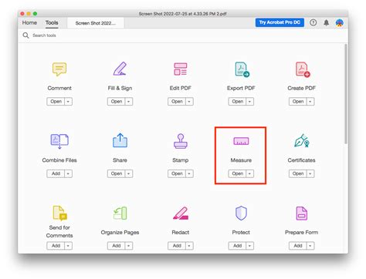Image resolution: width=366 pixels, height=279 pixels.
Task: Expand the Measure Open dropdown arrow
Action: coord(249,173)
